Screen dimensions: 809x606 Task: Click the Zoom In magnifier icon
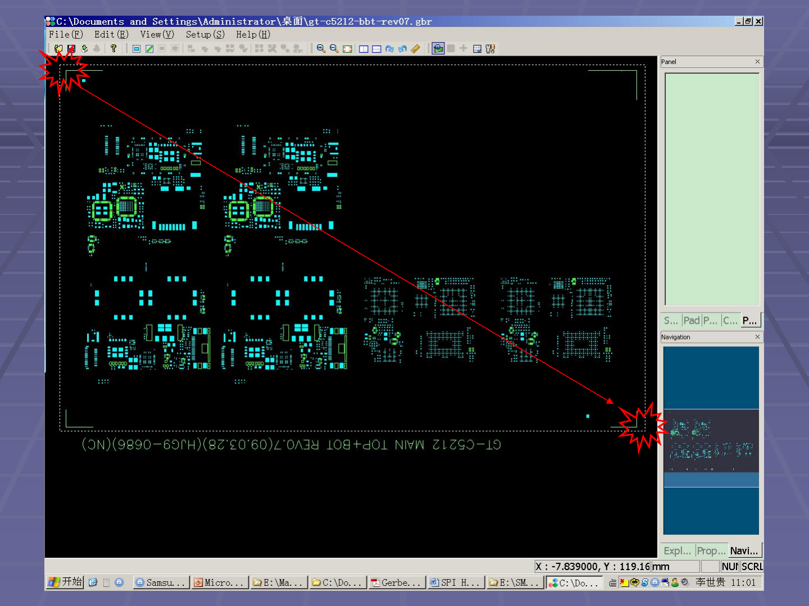[321, 49]
